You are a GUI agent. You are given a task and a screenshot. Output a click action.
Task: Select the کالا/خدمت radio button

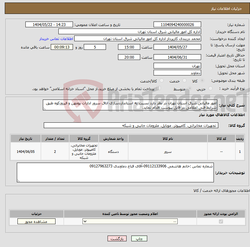pyautogui.click(x=162, y=81)
